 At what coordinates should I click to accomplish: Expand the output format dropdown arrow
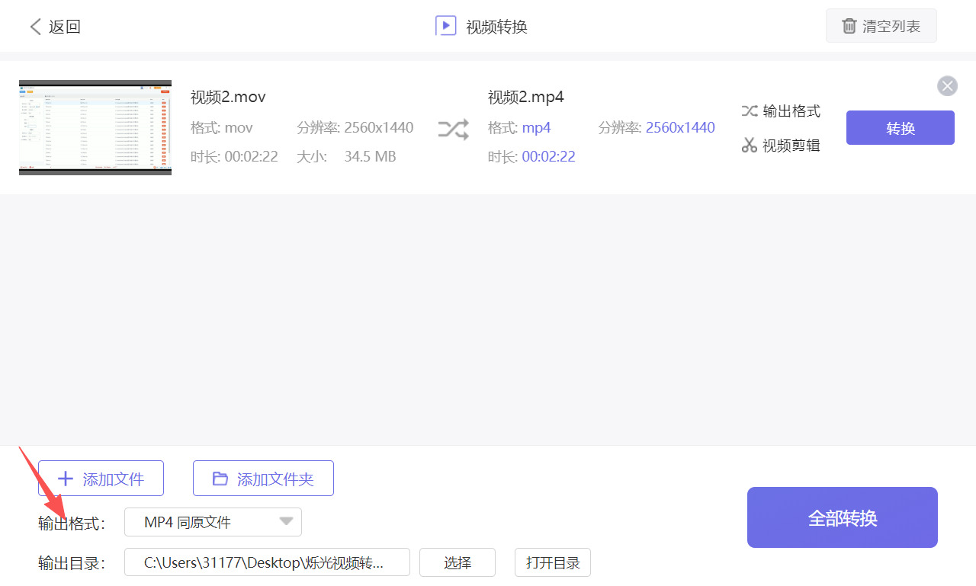(286, 521)
